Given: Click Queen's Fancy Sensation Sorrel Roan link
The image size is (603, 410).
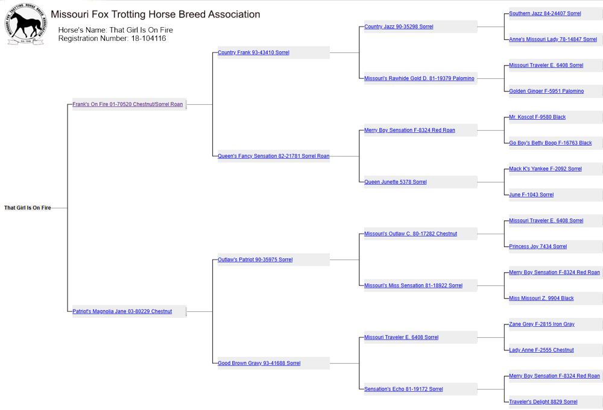Looking at the screenshot, I should [x=273, y=156].
